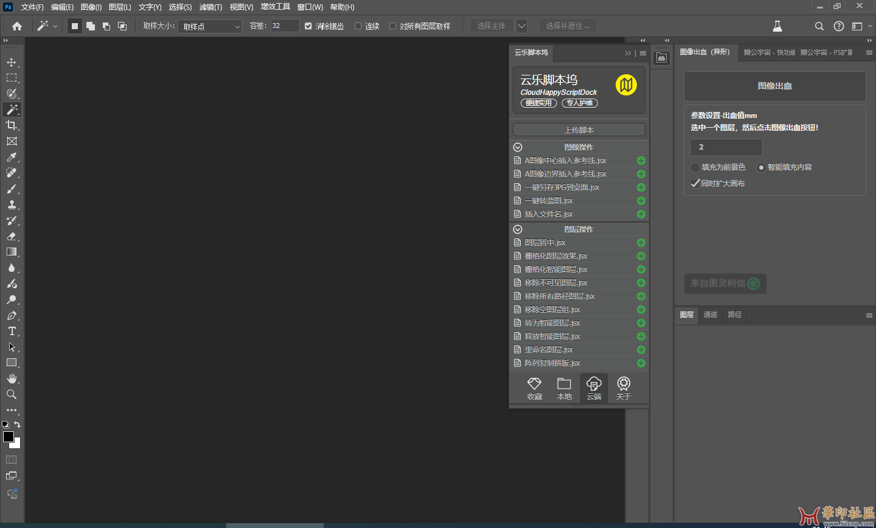Click the 图像出血 button
The image size is (876, 528).
tap(775, 86)
